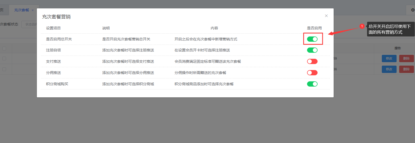Click the 积分商城购买 row label
The width and height of the screenshot is (415, 143).
(57, 84)
